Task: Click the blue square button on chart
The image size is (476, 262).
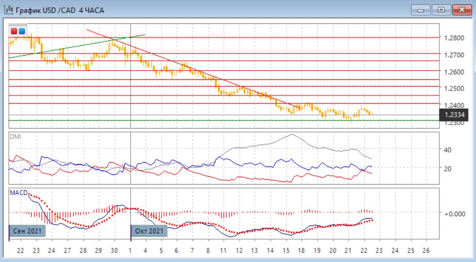Action: click(x=21, y=31)
